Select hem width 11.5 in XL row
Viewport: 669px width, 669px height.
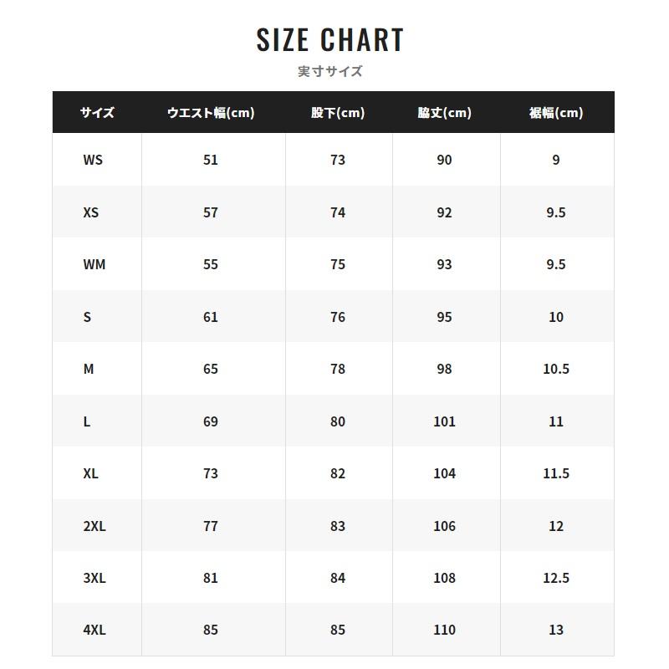(x=556, y=473)
